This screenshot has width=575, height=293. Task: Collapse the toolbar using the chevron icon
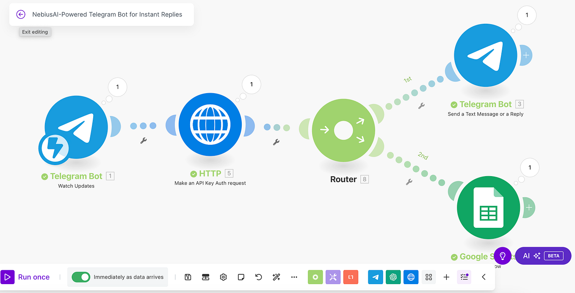click(484, 277)
